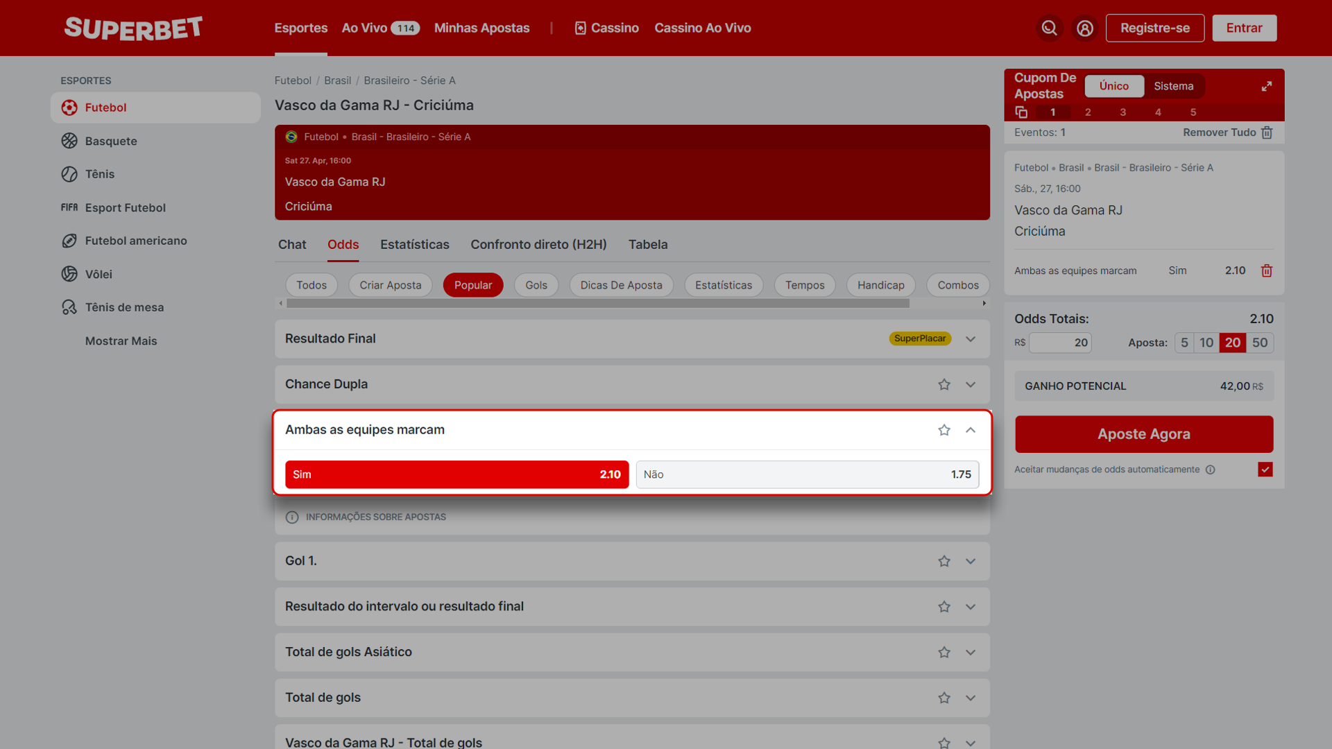Select stake amount 20
1332x749 pixels.
tap(1233, 343)
